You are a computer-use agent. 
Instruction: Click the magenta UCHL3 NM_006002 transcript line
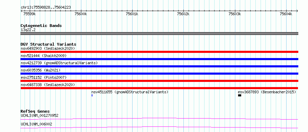click(x=159, y=127)
